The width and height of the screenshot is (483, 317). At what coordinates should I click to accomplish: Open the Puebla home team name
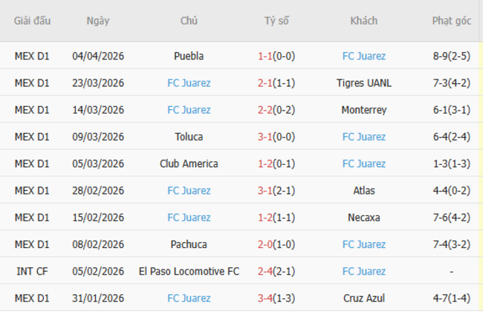click(x=189, y=56)
